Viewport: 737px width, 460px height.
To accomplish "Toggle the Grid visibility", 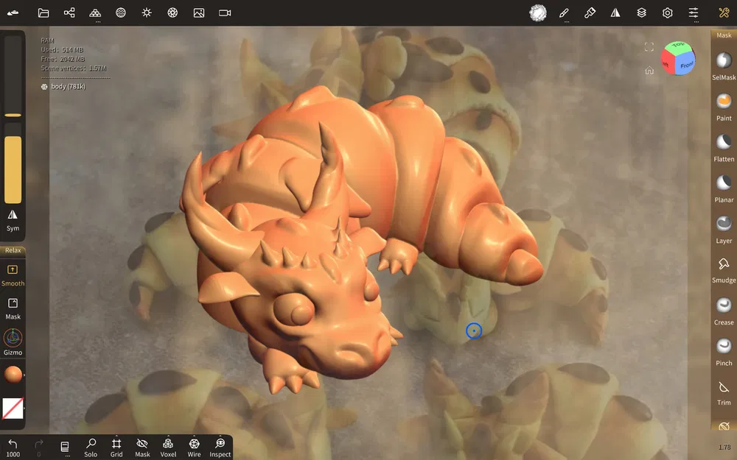I will click(116, 447).
